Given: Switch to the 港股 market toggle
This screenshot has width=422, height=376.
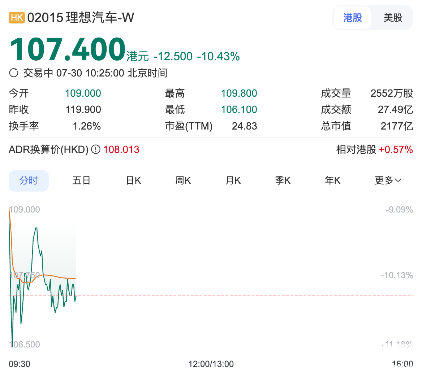Looking at the screenshot, I should (x=352, y=18).
